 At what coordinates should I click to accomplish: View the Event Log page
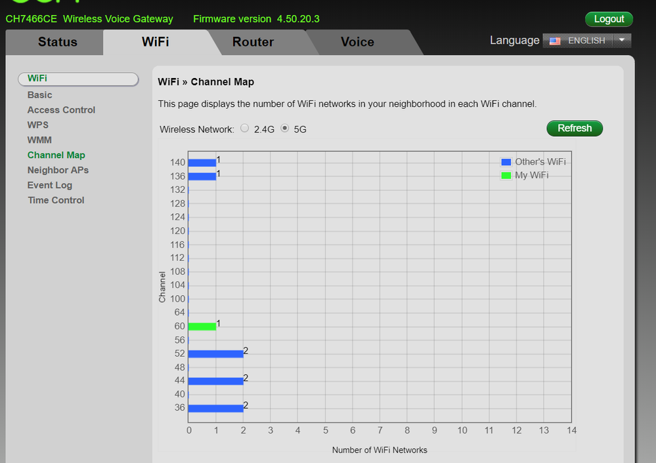[49, 185]
